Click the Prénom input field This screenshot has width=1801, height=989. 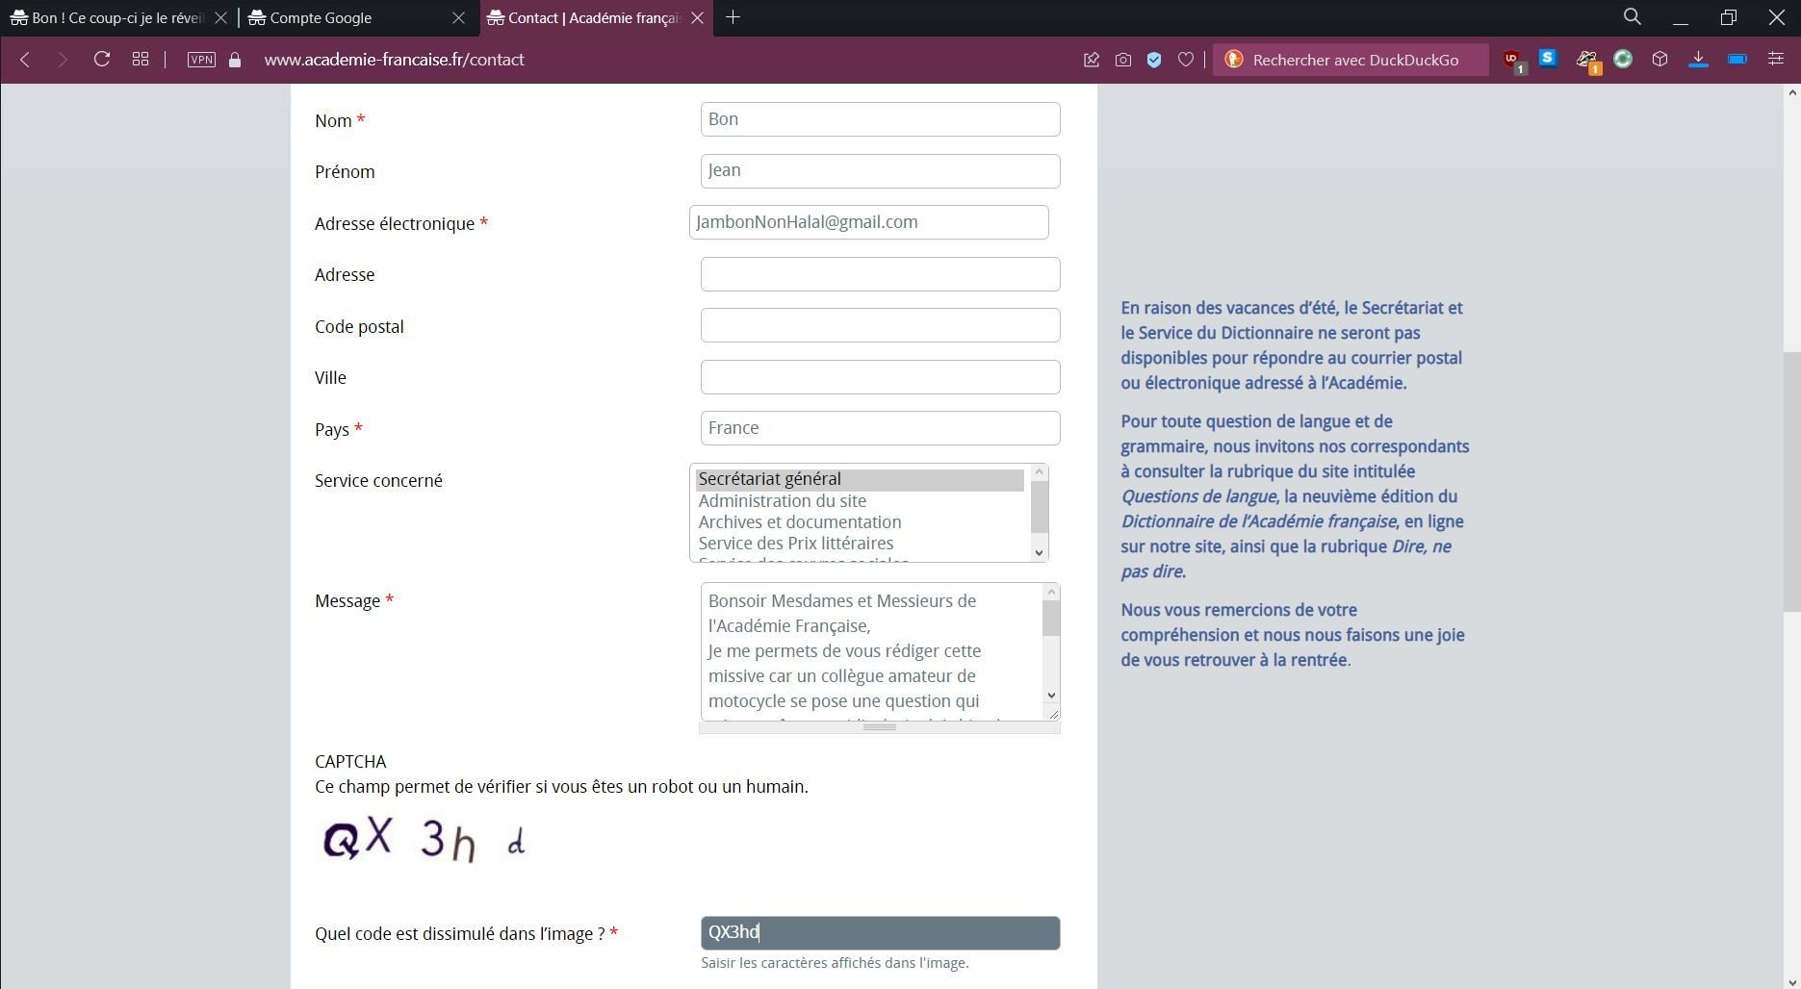(880, 171)
